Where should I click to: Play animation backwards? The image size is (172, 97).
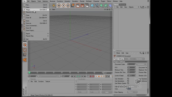[77, 76]
